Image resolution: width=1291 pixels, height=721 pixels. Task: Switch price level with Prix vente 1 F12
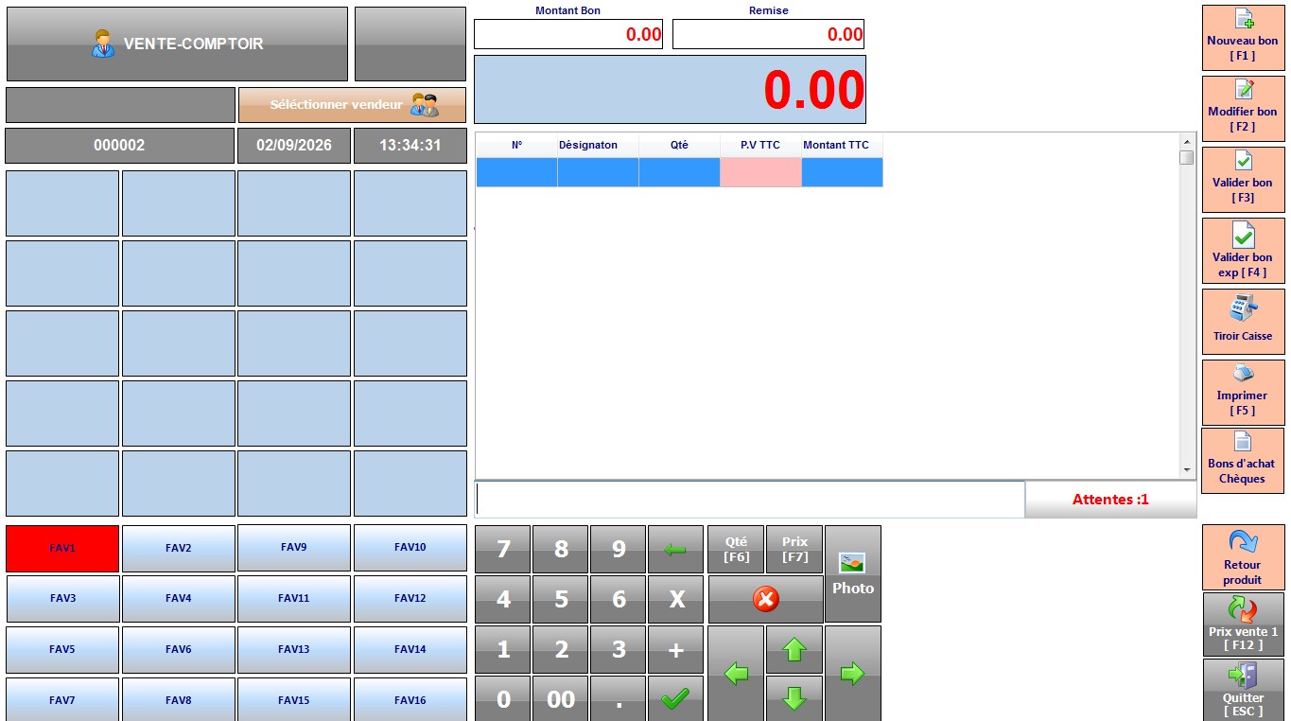(x=1243, y=624)
